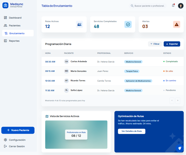Open the Filtrar options
186x155 pixels.
155,44
